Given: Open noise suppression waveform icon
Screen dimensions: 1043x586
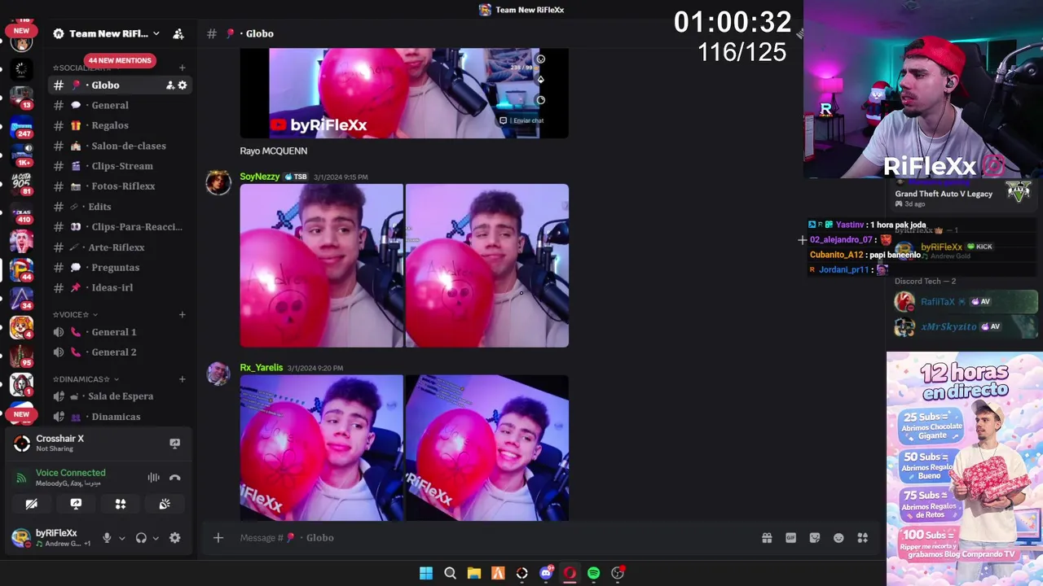Looking at the screenshot, I should pos(153,478).
